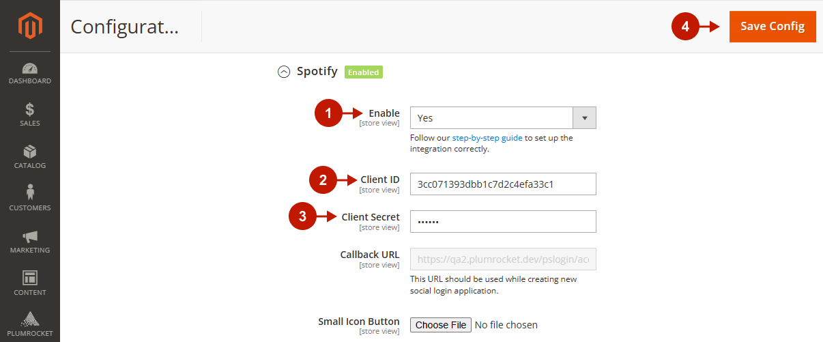823x342 pixels.
Task: Click the Enable dropdown arrow
Action: pos(585,118)
